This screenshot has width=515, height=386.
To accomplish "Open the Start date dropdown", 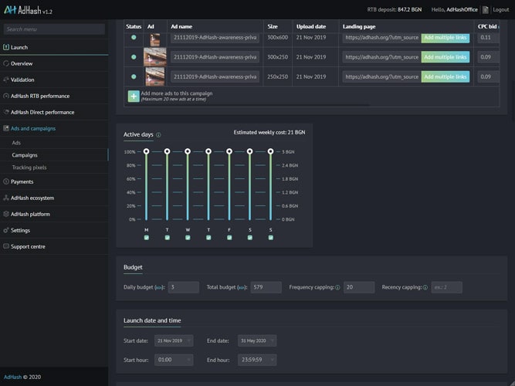I will tap(172, 340).
